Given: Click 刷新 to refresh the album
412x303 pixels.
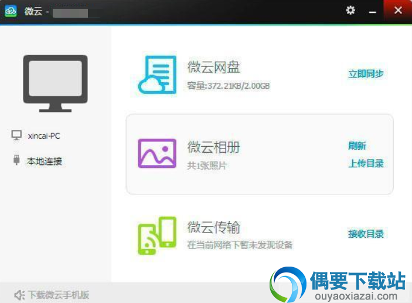Looking at the screenshot, I should point(357,146).
